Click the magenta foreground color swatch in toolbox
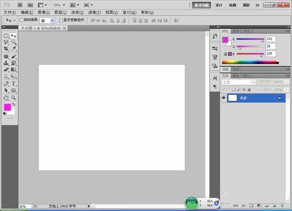 point(7,107)
